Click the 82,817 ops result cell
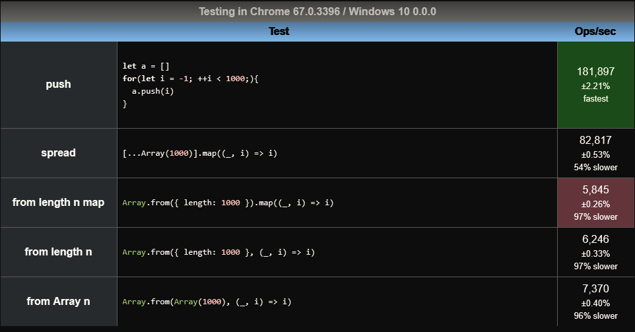This screenshot has width=635, height=332. (x=595, y=153)
